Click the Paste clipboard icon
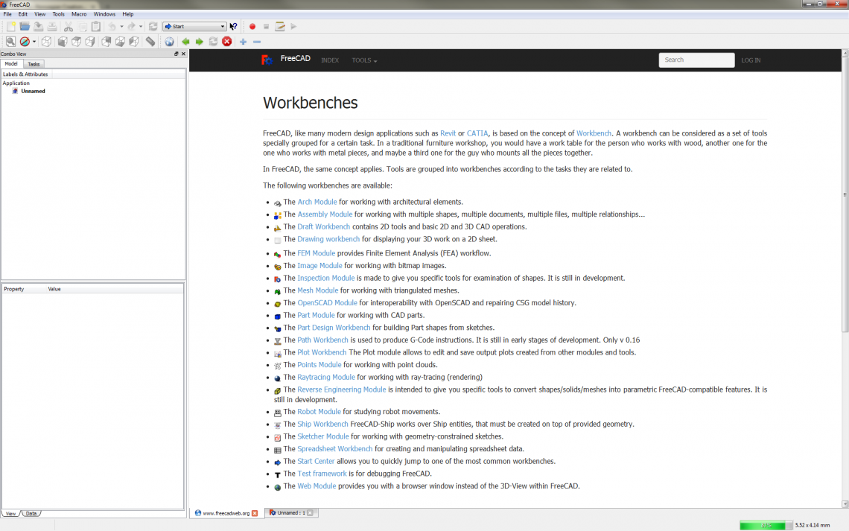 pos(96,27)
